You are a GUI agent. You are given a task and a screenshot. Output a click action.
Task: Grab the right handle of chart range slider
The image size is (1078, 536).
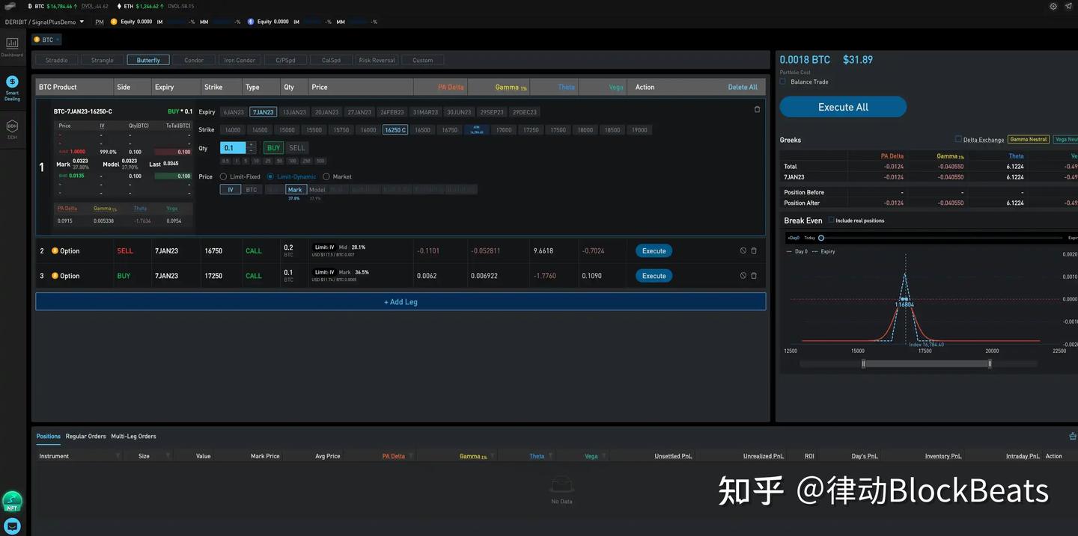990,364
